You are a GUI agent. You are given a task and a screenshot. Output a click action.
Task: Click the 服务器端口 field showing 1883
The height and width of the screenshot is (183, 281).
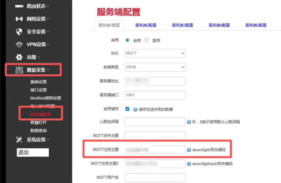tap(155, 95)
